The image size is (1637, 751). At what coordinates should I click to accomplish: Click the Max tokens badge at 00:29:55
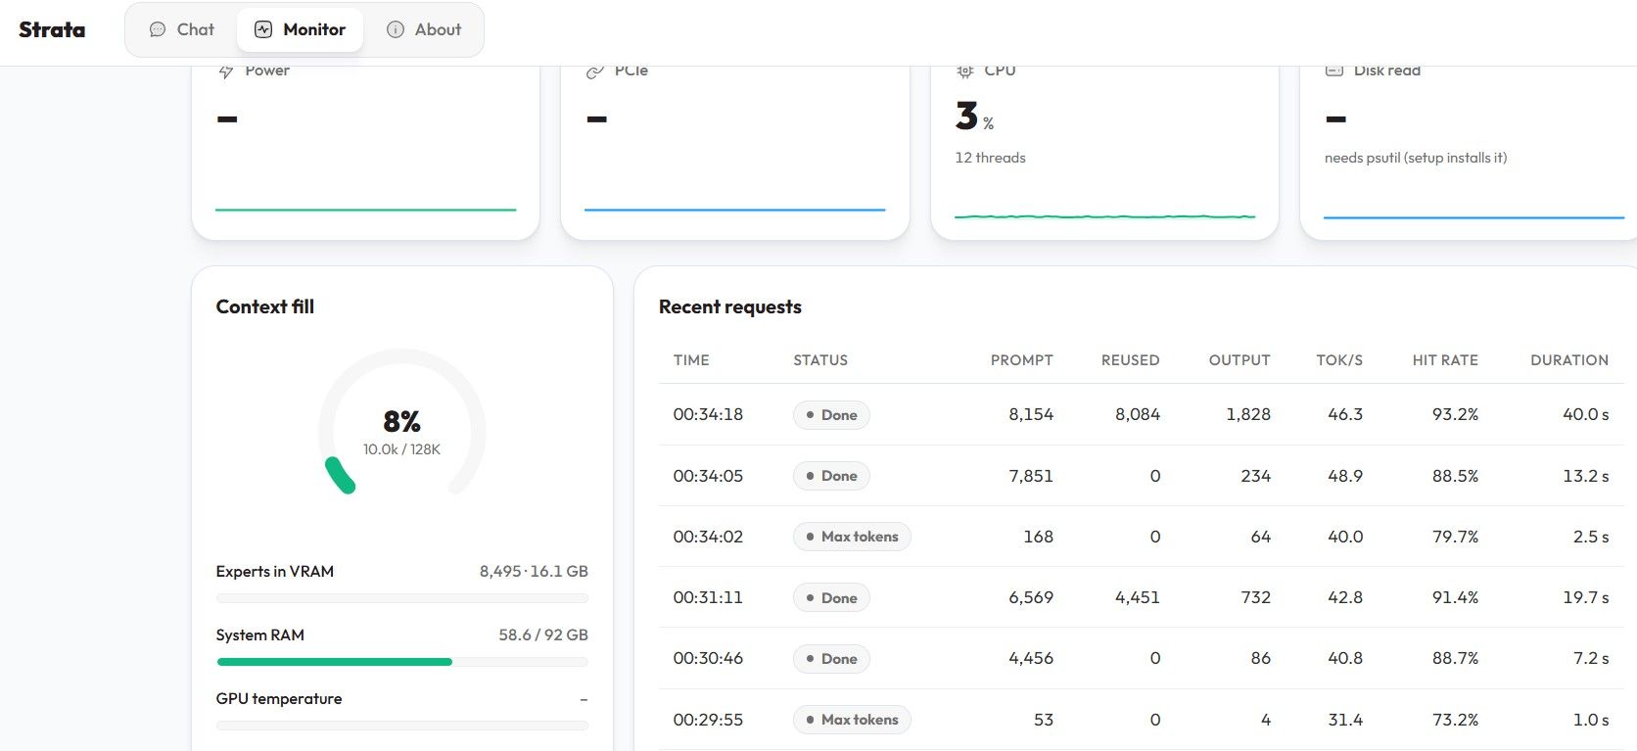click(852, 720)
